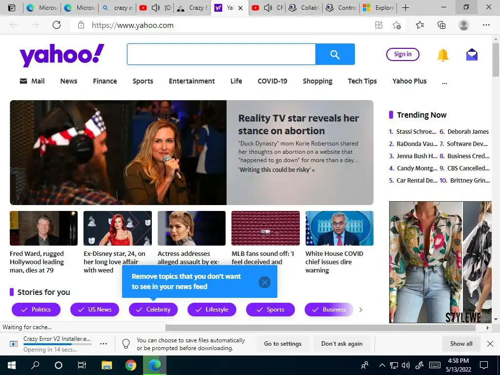This screenshot has width=500, height=375.
Task: Open the Windows notification center icon
Action: click(484, 365)
